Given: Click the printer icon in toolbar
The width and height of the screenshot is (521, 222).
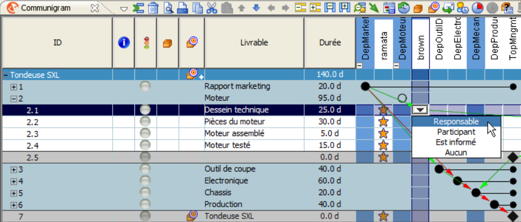Looking at the screenshot, I should point(183,7).
